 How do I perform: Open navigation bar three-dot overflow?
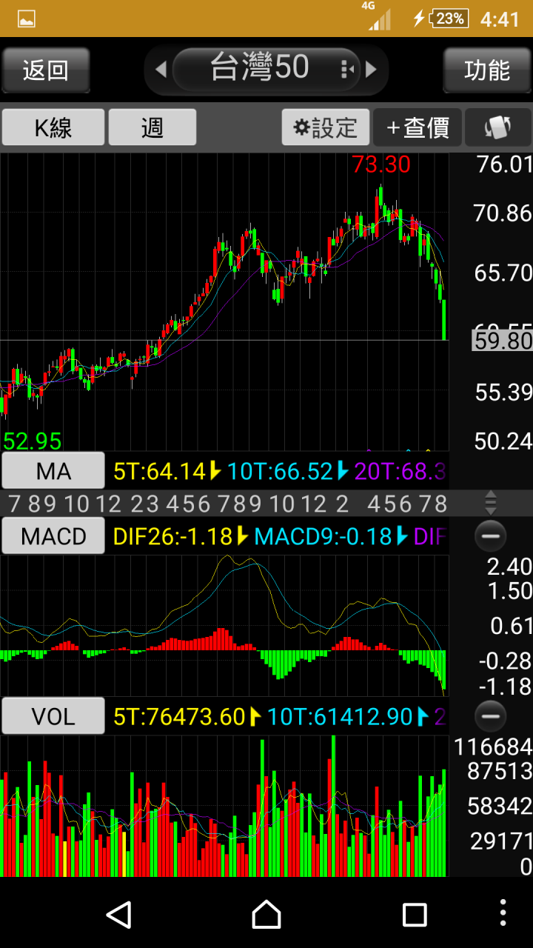[x=503, y=914]
